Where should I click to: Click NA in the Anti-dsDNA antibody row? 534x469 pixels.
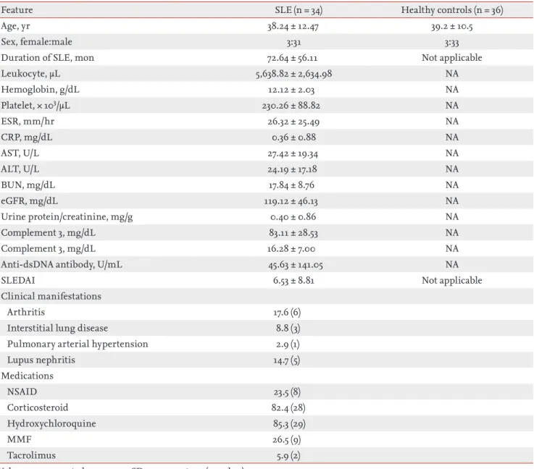(x=452, y=264)
